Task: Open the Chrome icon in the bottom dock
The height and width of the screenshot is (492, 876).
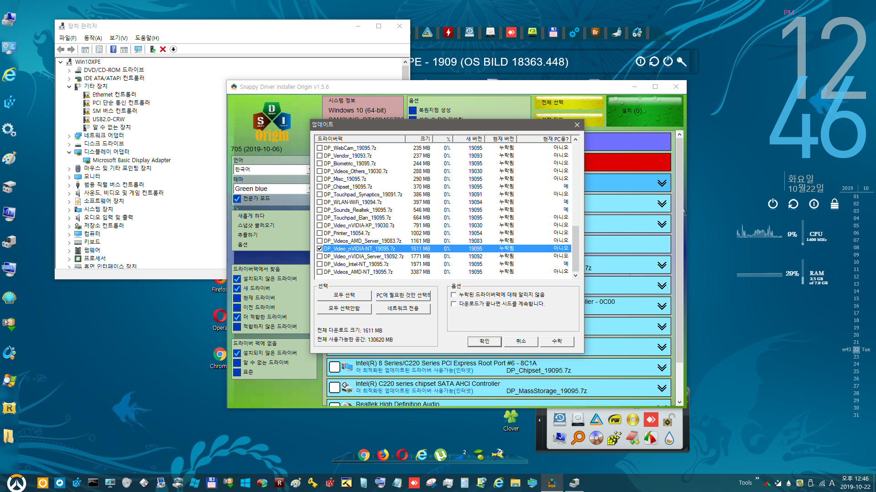Action: (x=364, y=455)
